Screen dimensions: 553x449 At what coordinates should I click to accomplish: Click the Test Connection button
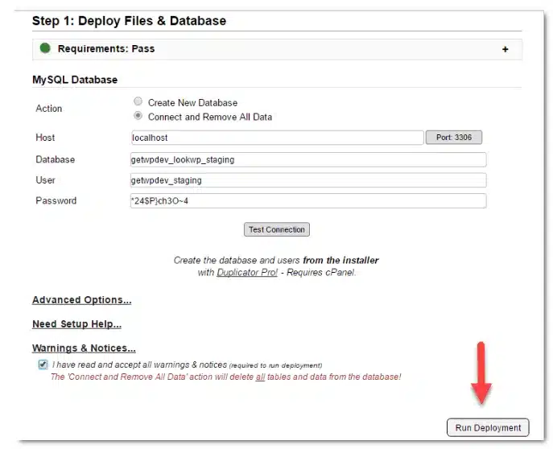(x=277, y=229)
